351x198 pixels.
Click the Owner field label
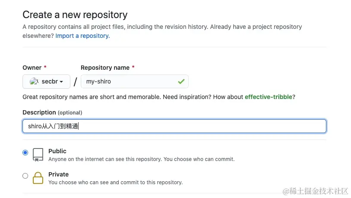coord(32,68)
